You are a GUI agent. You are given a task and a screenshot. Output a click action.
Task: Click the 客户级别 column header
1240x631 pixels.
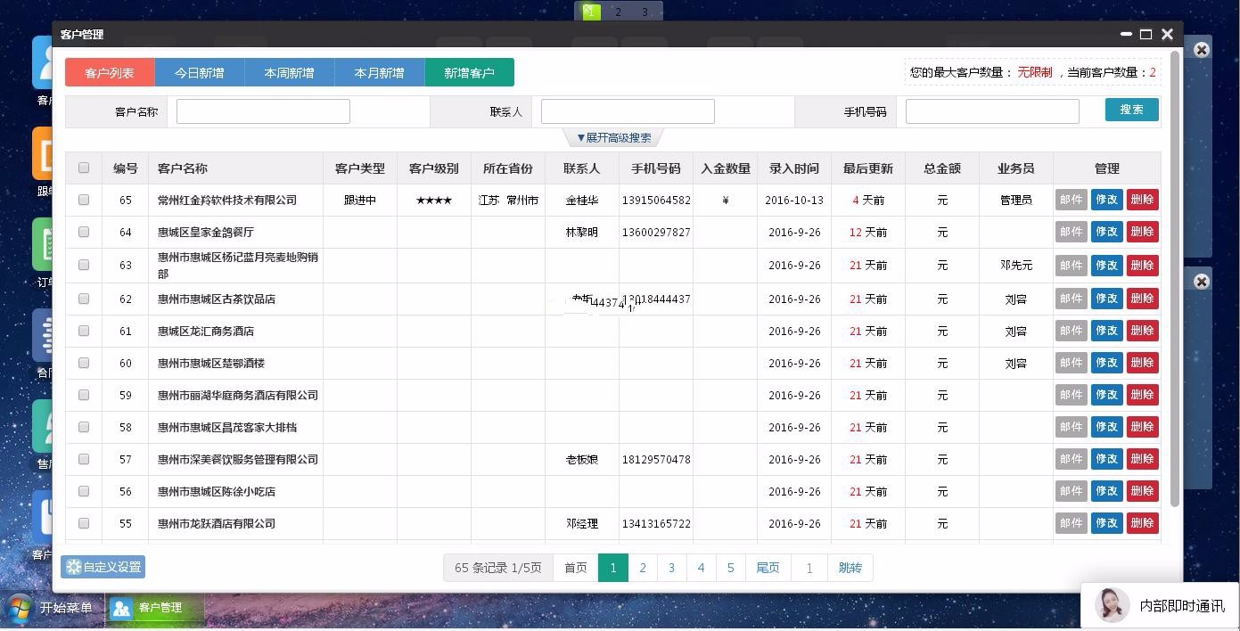tap(434, 168)
